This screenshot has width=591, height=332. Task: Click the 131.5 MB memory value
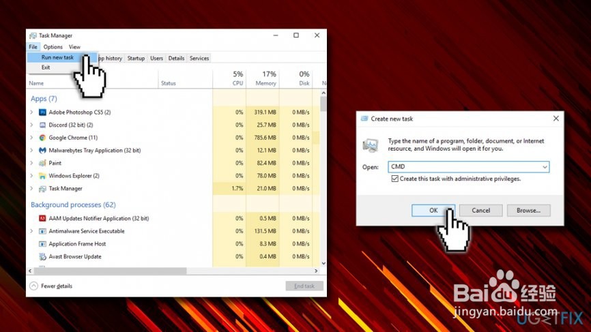click(x=265, y=231)
